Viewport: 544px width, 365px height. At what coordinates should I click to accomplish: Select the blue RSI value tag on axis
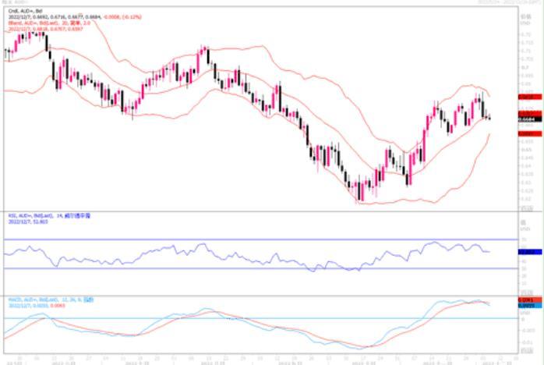click(x=525, y=252)
